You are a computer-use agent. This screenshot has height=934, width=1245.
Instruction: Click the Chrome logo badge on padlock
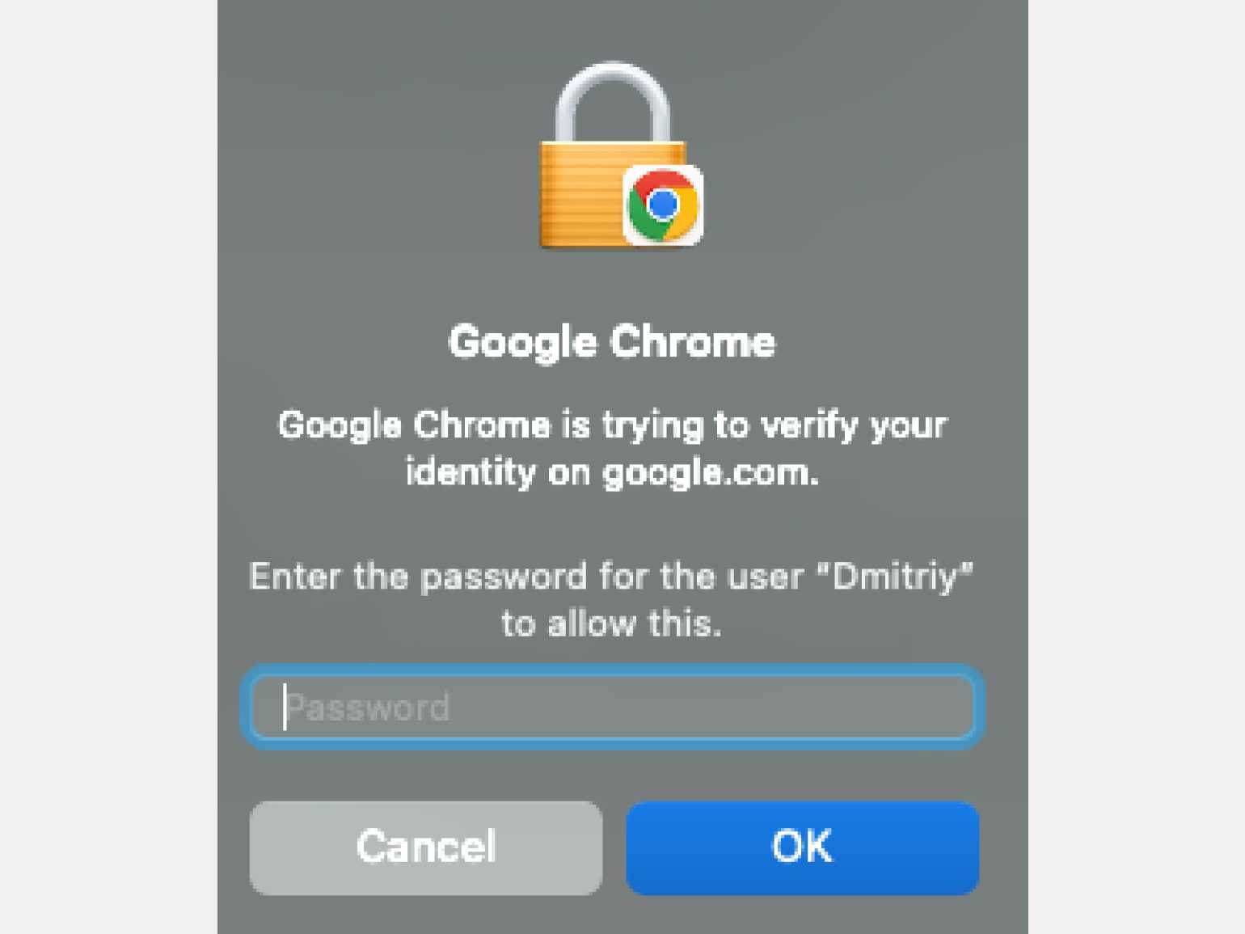[663, 205]
